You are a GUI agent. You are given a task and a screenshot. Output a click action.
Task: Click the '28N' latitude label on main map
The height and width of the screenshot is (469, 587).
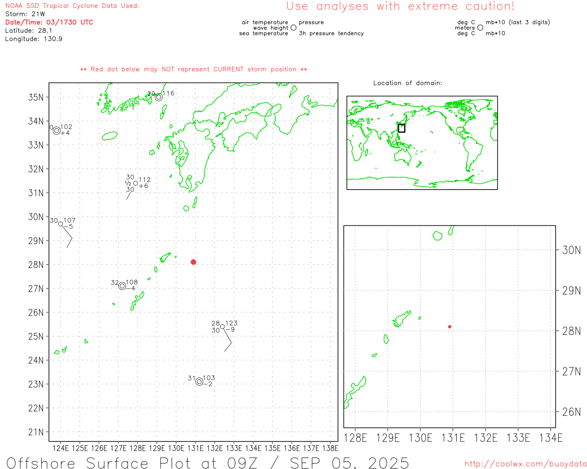click(36, 265)
